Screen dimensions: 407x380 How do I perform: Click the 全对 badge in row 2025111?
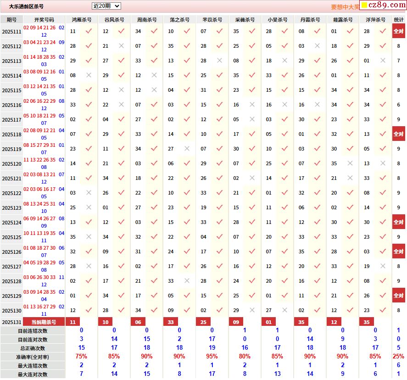click(x=398, y=32)
